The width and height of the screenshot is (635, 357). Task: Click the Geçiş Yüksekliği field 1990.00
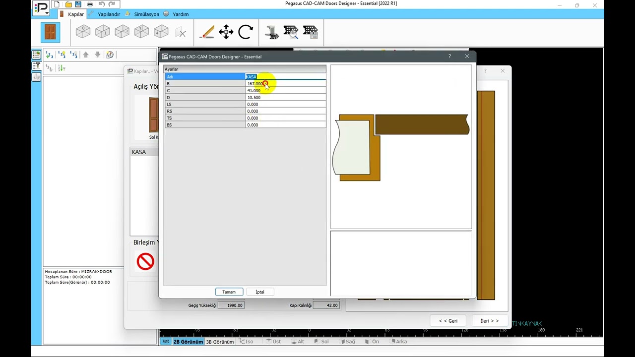231,305
